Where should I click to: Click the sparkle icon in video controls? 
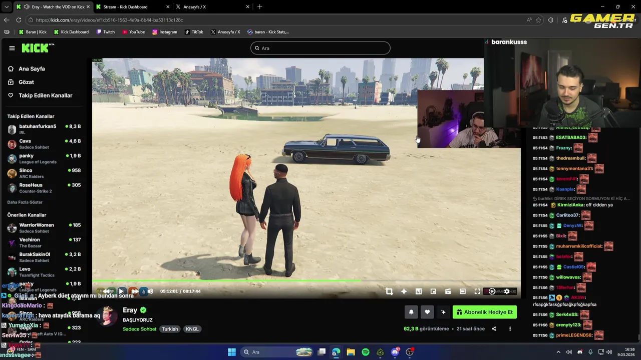pos(404,291)
